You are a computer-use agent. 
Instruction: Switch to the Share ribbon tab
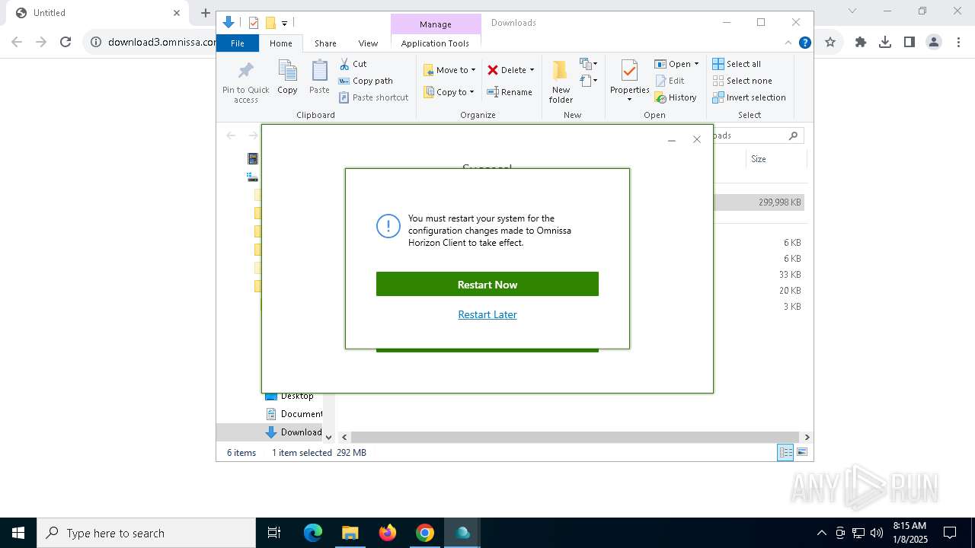[325, 43]
